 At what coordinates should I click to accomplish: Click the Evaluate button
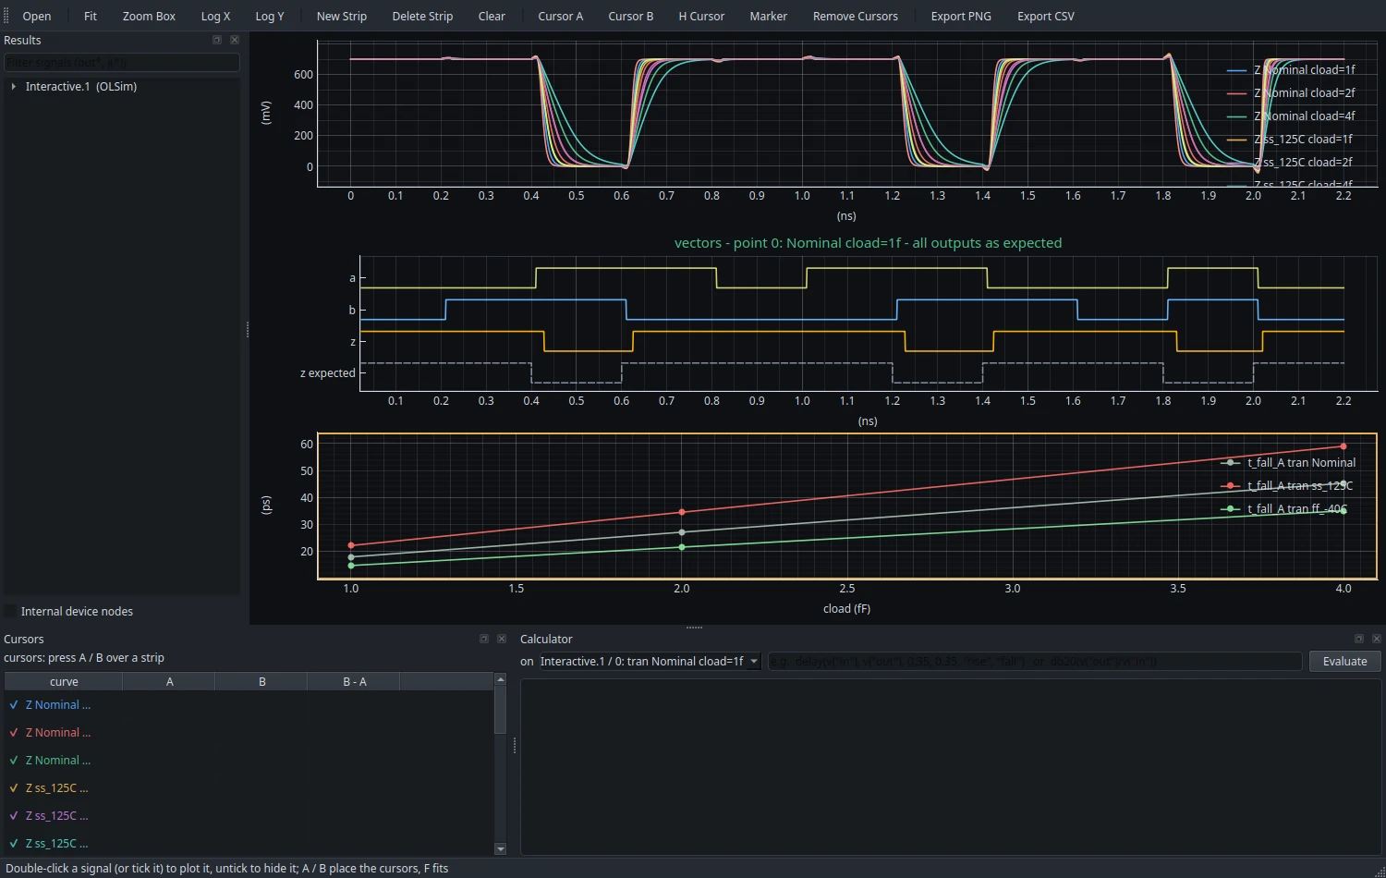tap(1344, 661)
